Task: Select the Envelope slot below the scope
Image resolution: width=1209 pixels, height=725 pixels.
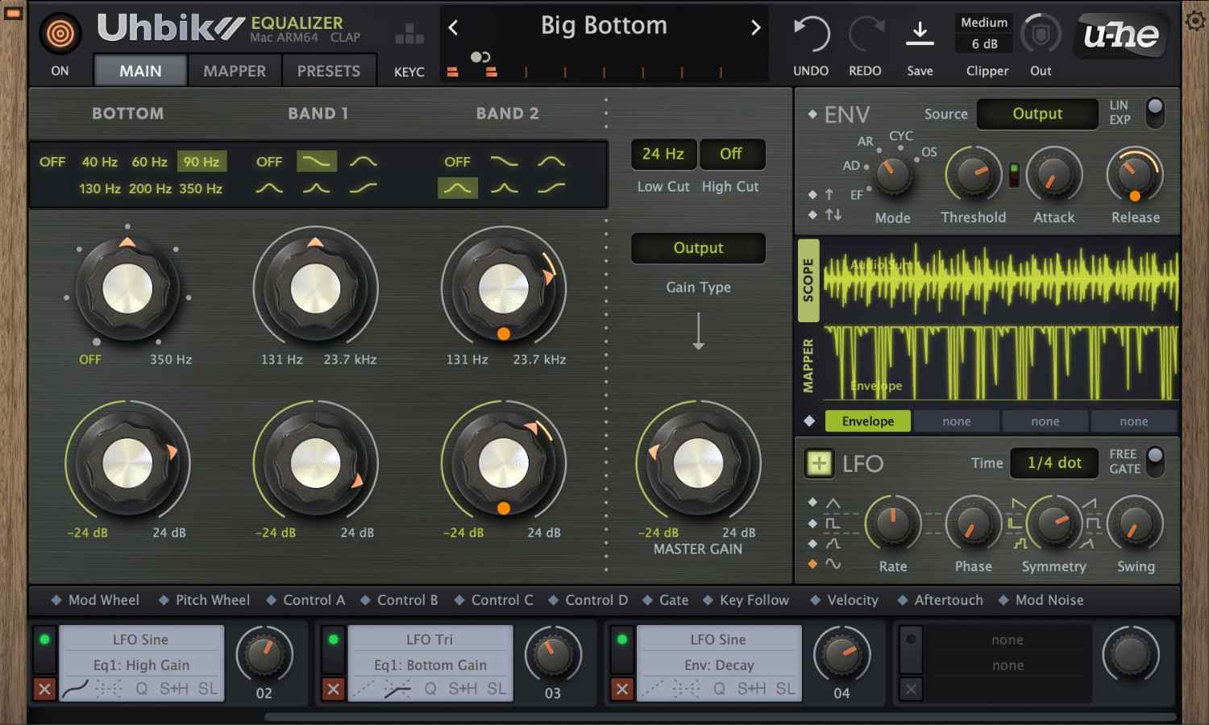Action: pos(867,420)
